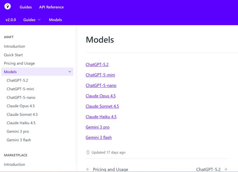Open Claude Haiku 4.5 in the sidebar
The width and height of the screenshot is (238, 172).
tap(21, 123)
